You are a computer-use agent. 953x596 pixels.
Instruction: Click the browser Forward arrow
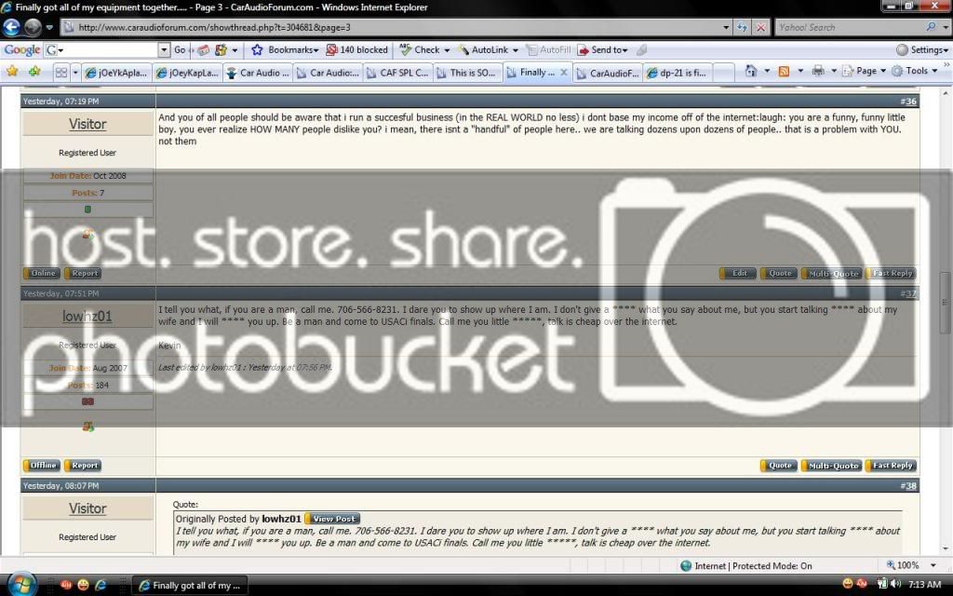point(33,27)
